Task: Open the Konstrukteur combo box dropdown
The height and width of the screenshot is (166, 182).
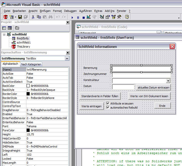Action: (168, 81)
